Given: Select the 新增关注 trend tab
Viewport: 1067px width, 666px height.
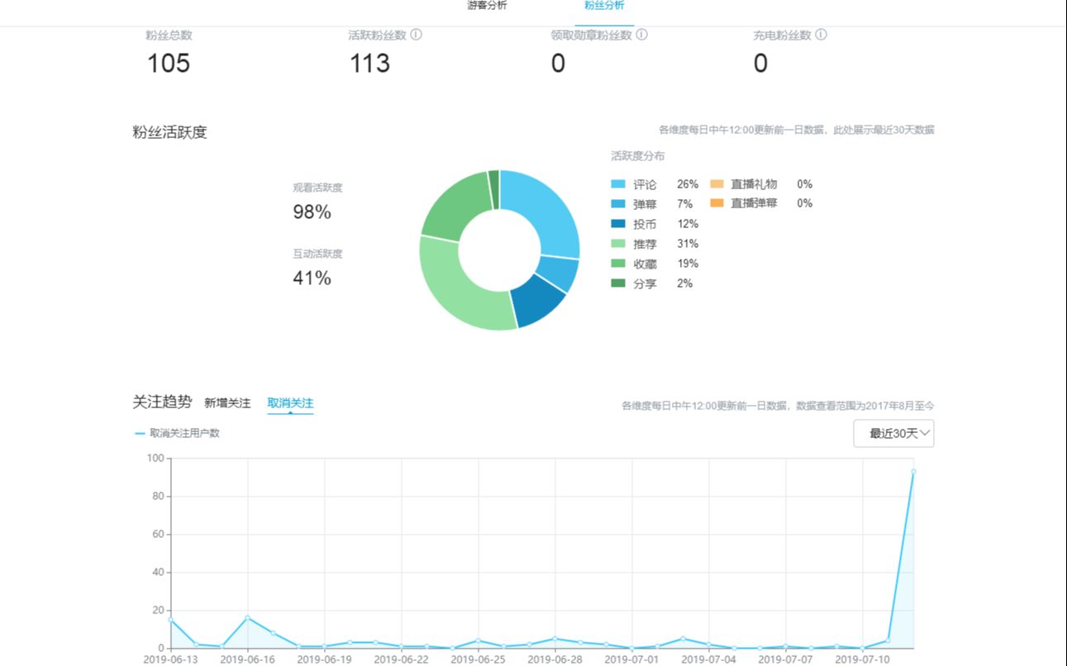Looking at the screenshot, I should pyautogui.click(x=227, y=403).
